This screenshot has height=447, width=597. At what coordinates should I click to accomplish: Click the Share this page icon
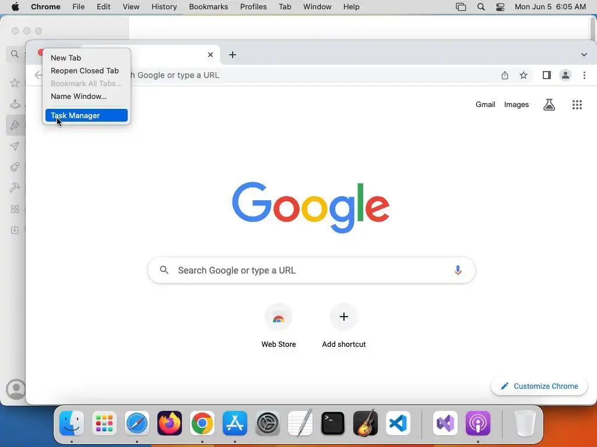[504, 75]
